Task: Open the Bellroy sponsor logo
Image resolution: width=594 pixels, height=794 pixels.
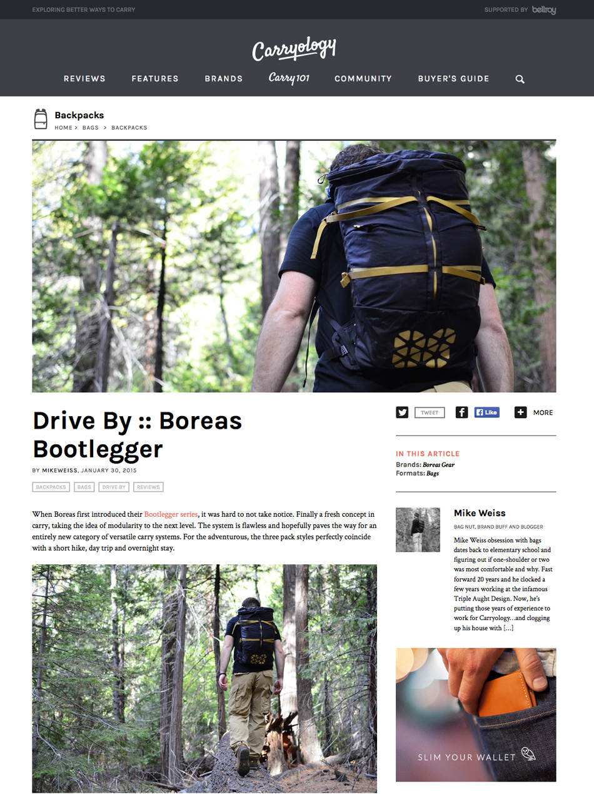Action: point(544,10)
